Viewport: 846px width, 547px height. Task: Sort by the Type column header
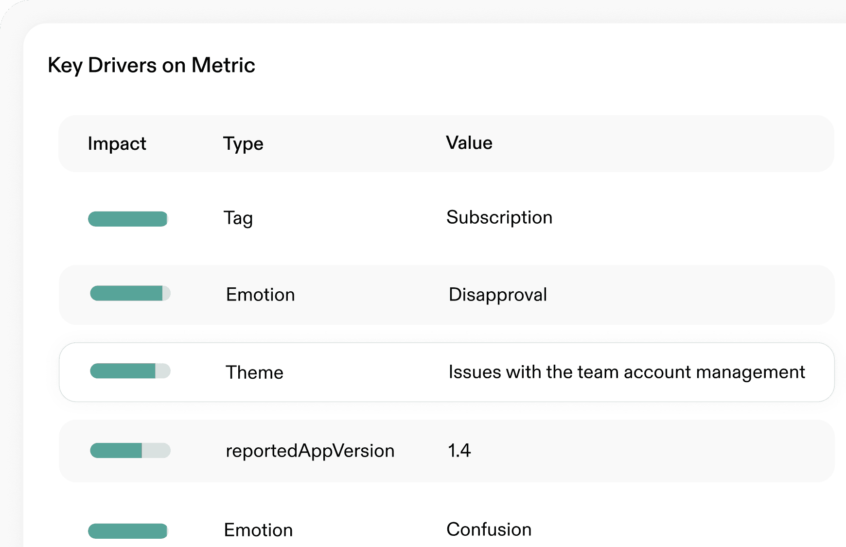(243, 144)
